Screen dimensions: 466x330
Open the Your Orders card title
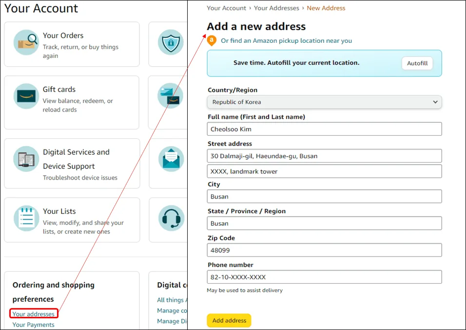(x=63, y=36)
